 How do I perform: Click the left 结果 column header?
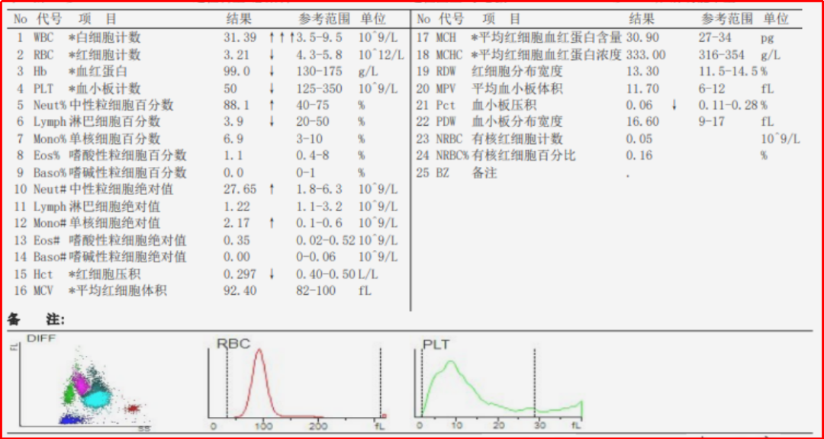(239, 19)
